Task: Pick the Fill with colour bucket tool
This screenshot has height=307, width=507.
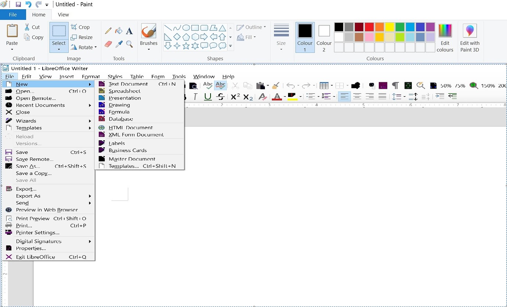Action: click(x=119, y=31)
